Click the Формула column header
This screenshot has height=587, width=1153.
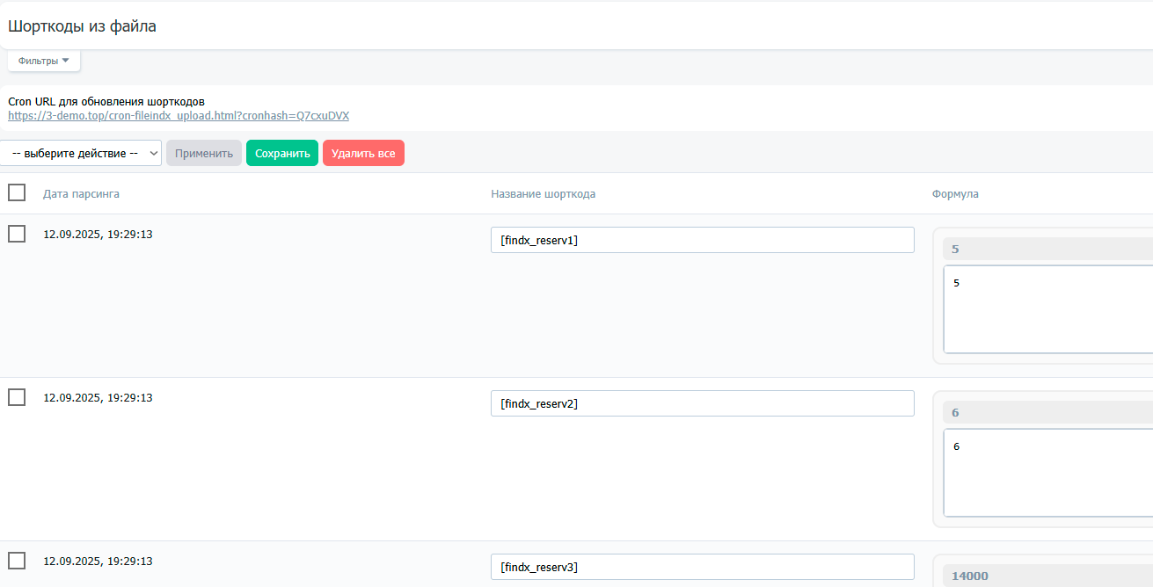coord(955,193)
